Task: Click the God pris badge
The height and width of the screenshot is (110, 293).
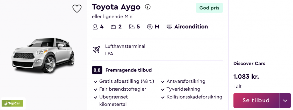Action: coord(209,8)
